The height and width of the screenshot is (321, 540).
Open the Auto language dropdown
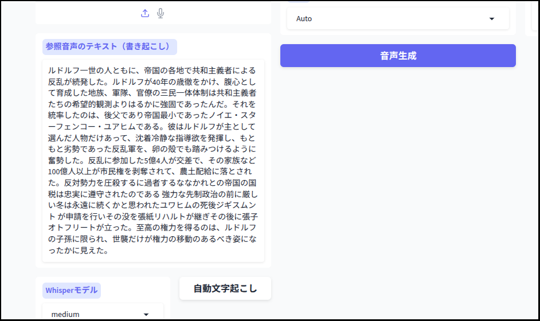coord(390,19)
